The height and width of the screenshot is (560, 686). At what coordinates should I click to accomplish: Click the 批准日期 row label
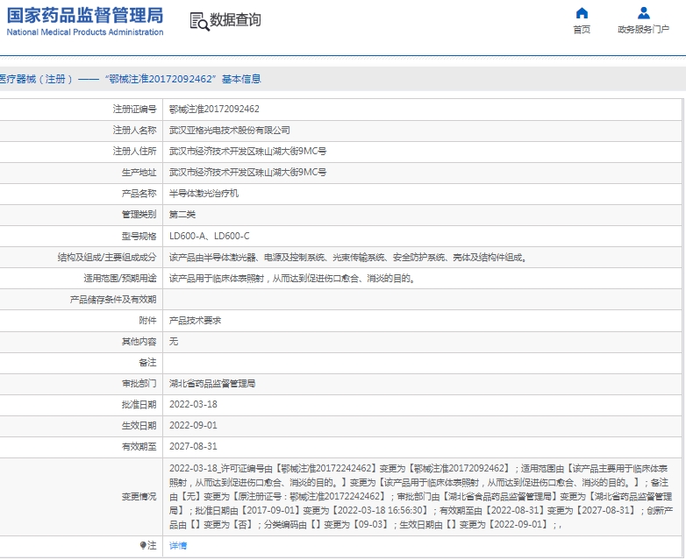(x=139, y=404)
